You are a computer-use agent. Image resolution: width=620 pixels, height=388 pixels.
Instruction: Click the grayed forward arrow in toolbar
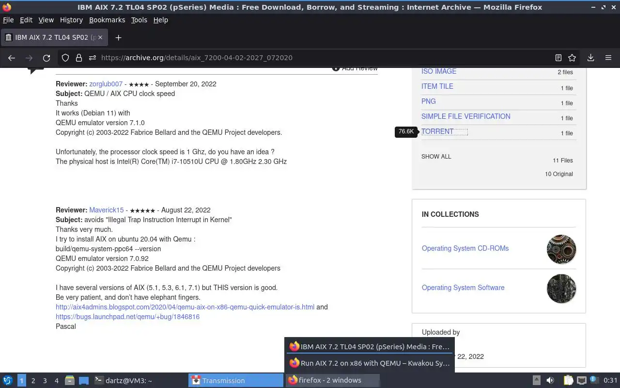pyautogui.click(x=29, y=58)
